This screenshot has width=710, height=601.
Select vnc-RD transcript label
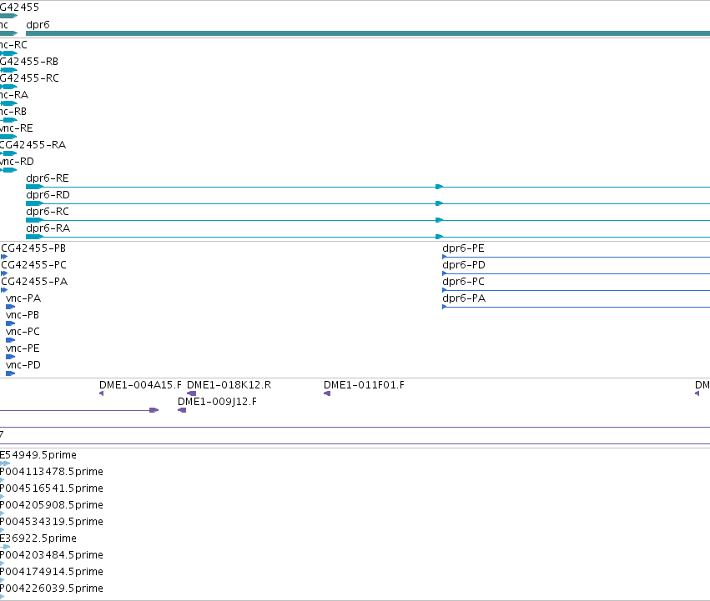click(x=17, y=162)
